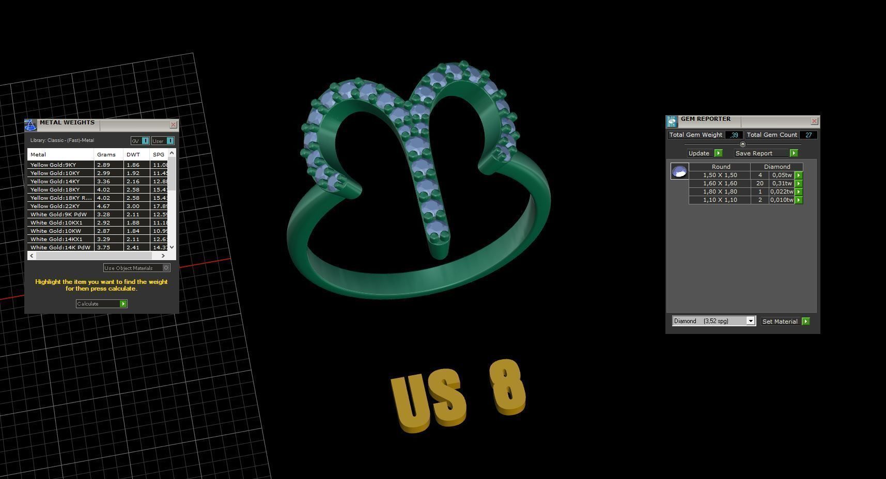Viewport: 886px width, 479px height.
Task: Click the 1,80 X 1,80 gem size cell
Action: click(720, 191)
